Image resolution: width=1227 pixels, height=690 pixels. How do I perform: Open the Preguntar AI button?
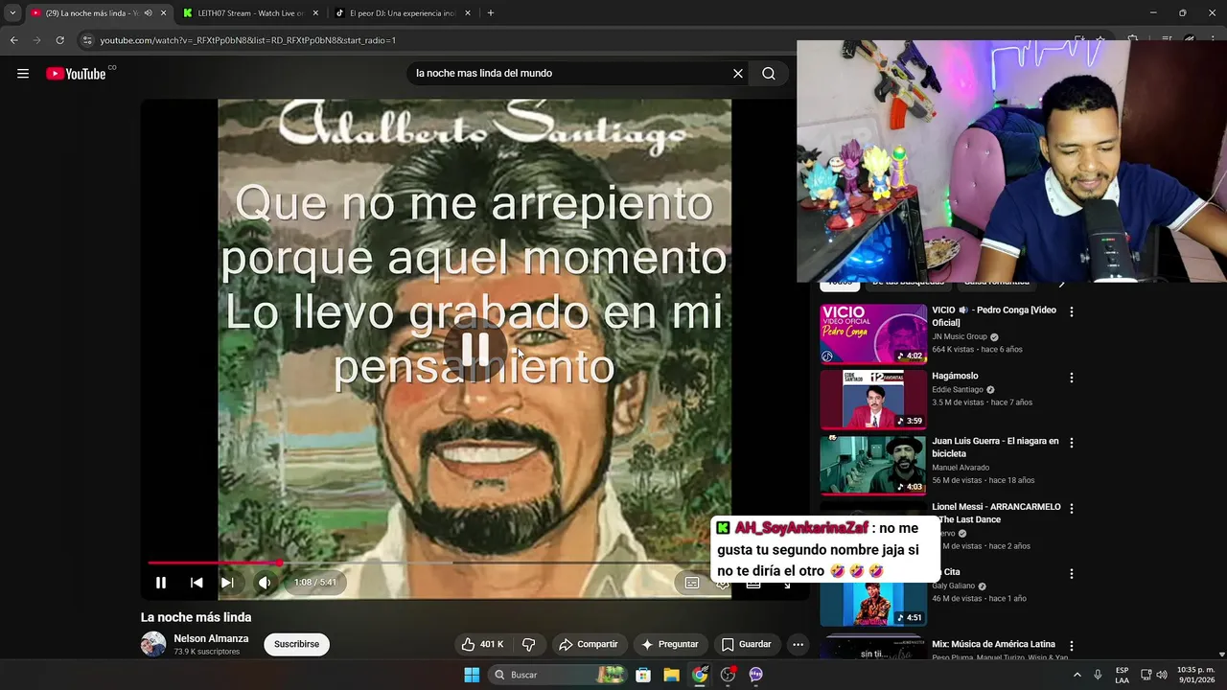tap(669, 644)
